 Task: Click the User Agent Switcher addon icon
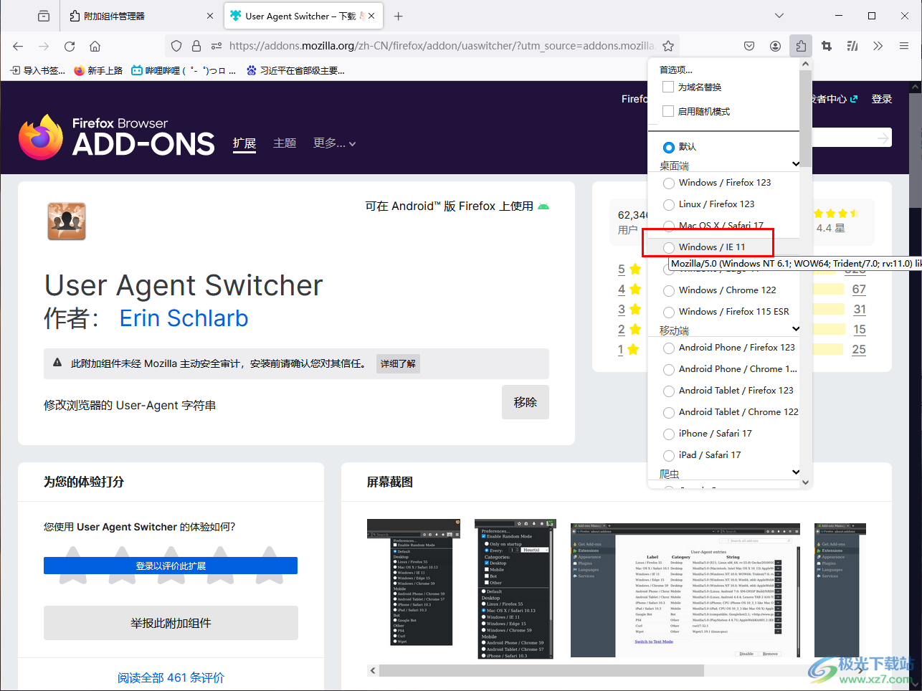(x=67, y=221)
